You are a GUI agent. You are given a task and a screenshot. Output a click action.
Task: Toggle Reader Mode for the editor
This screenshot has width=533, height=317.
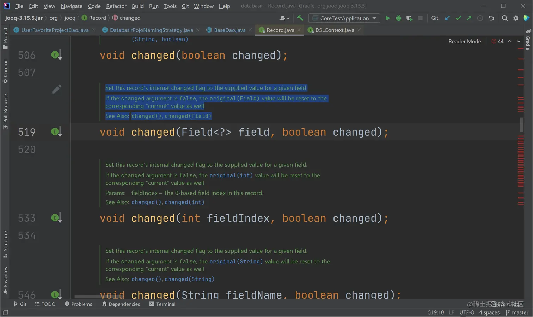click(x=465, y=41)
